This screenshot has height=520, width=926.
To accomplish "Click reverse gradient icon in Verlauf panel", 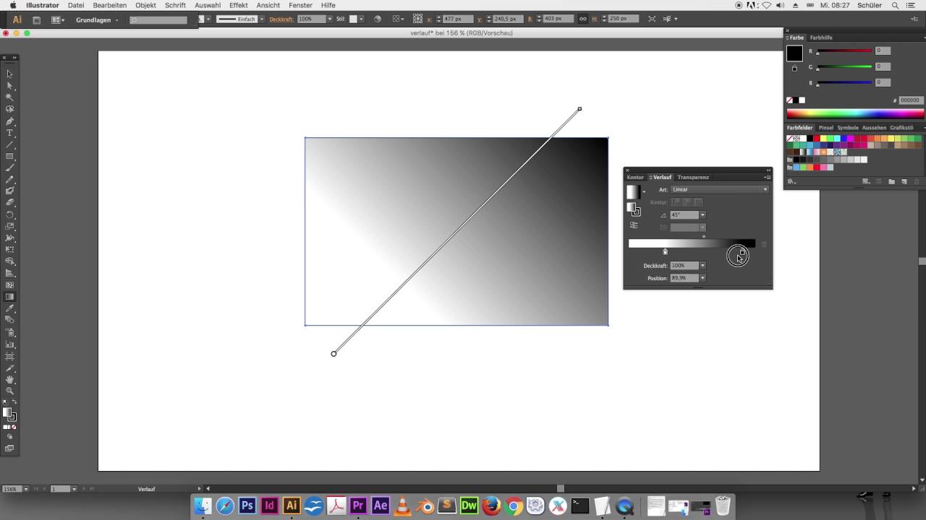I will 634,225.
